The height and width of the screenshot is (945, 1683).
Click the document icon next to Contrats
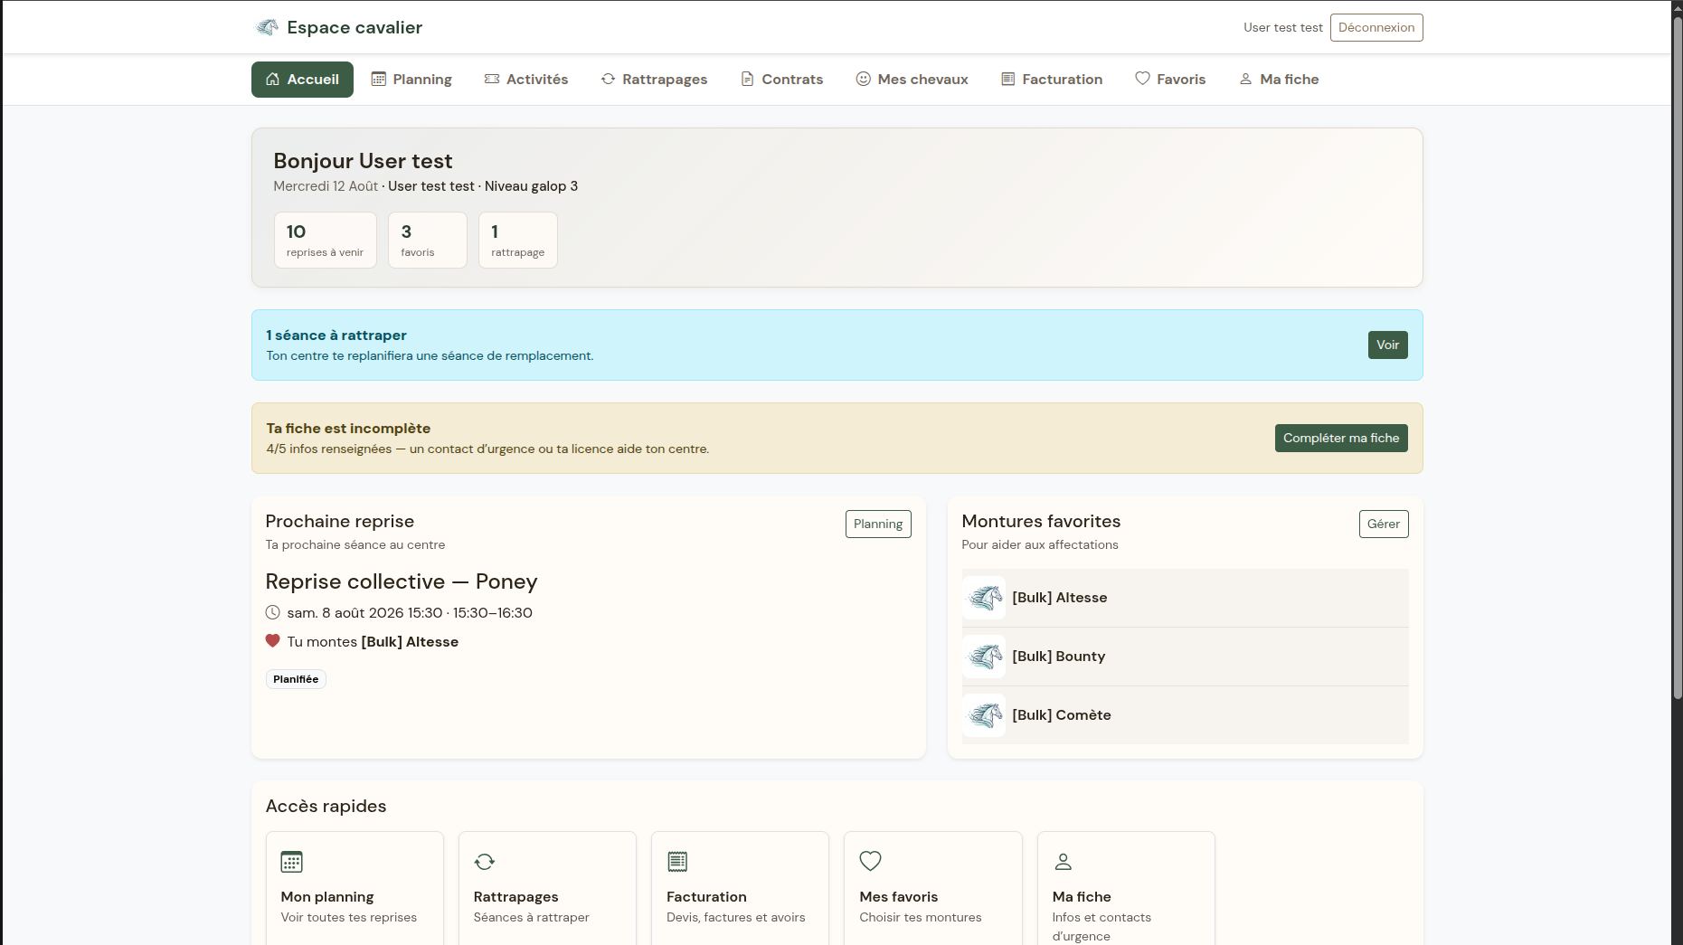tap(747, 80)
